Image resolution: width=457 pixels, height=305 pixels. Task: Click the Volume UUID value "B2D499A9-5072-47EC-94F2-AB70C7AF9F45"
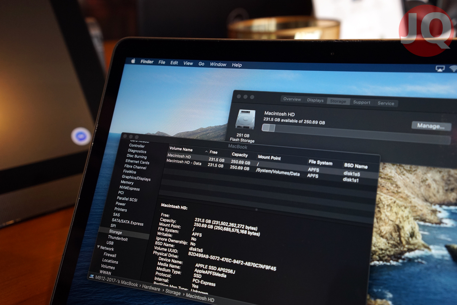click(233, 260)
